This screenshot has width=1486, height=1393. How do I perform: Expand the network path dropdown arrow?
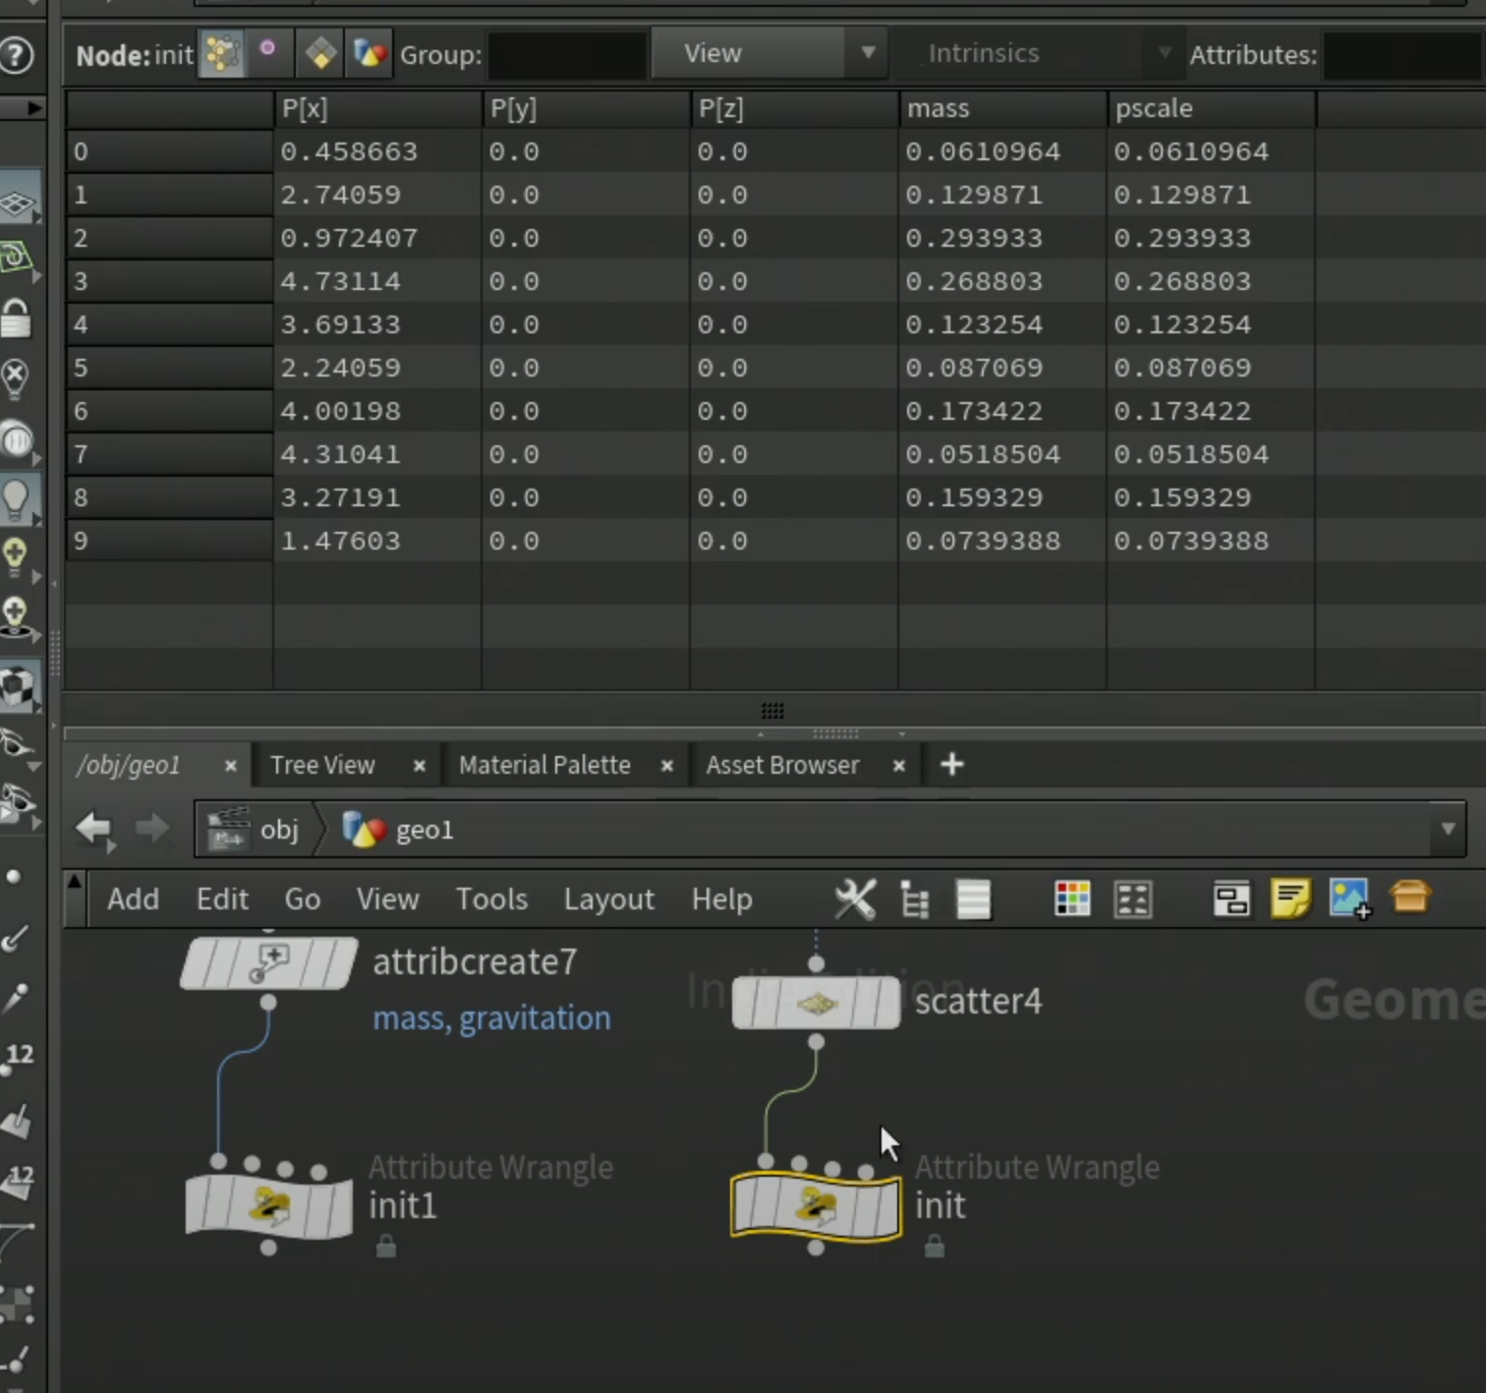pyautogui.click(x=1448, y=830)
